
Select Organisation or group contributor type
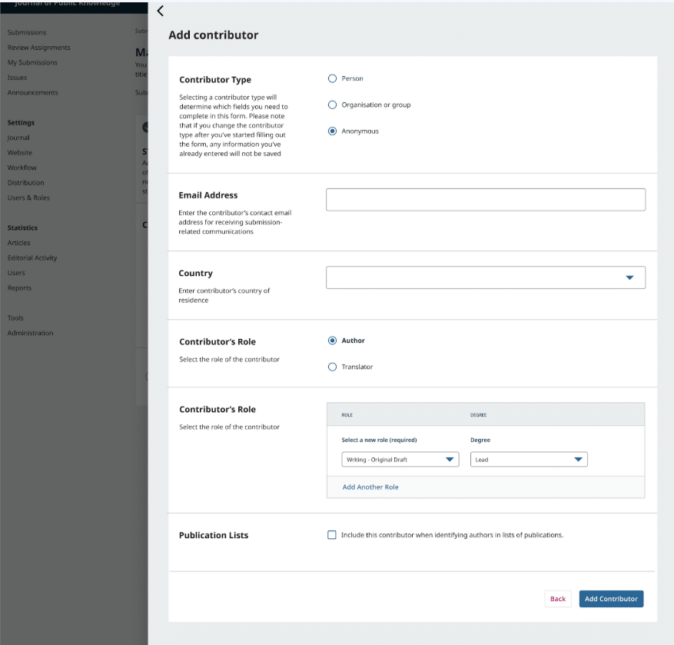click(x=332, y=105)
